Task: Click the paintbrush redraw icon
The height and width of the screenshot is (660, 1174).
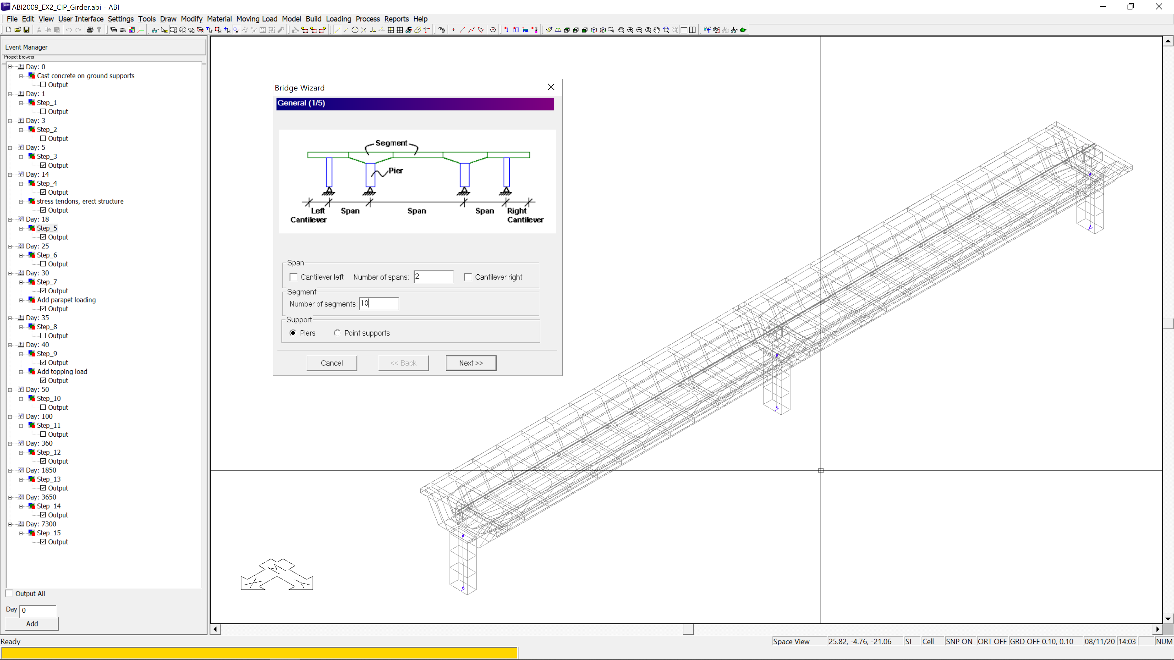Action: coord(549,30)
